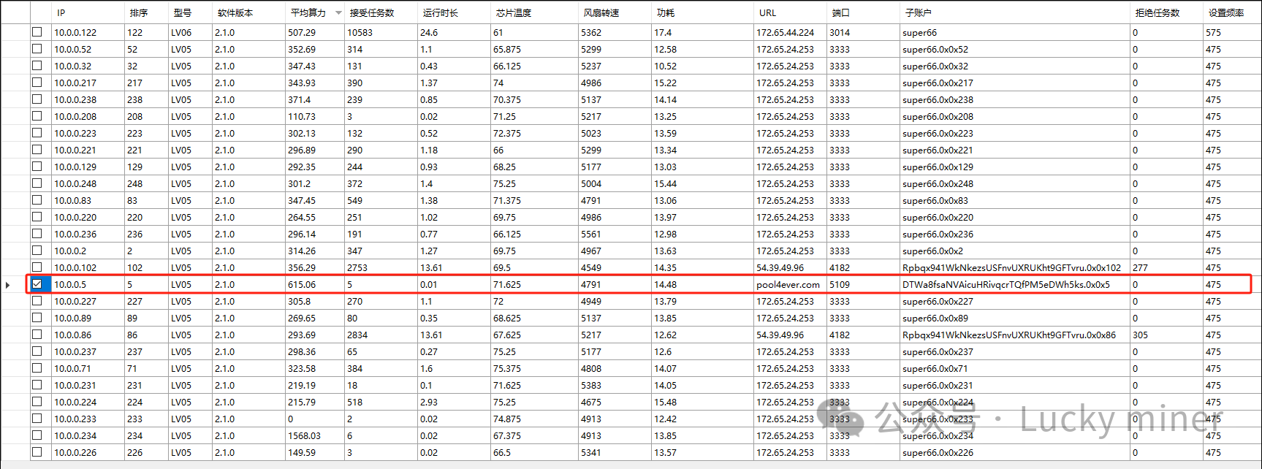Tick the checkbox for 10.0.0.226
1262x469 pixels.
[x=37, y=452]
